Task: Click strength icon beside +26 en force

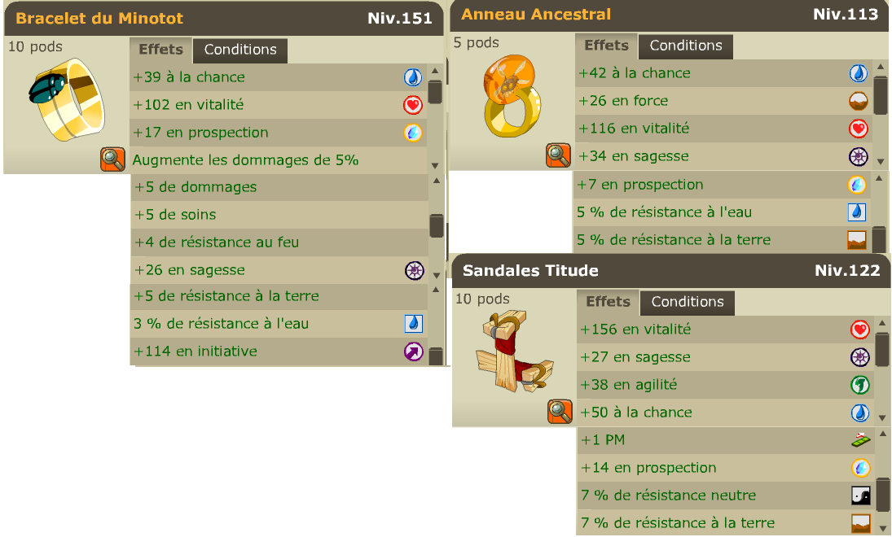Action: 859,101
